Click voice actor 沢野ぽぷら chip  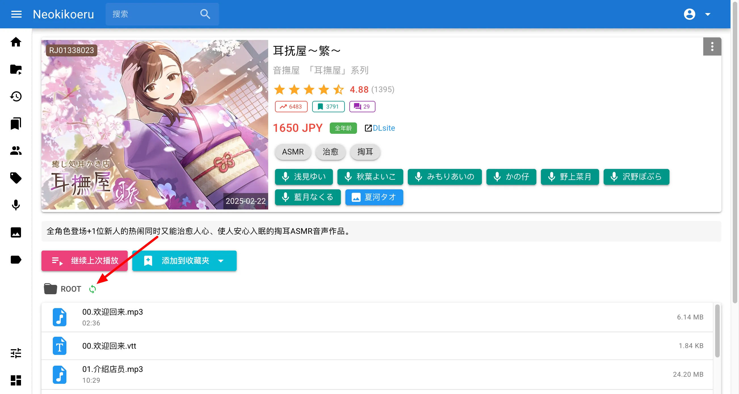tap(636, 177)
